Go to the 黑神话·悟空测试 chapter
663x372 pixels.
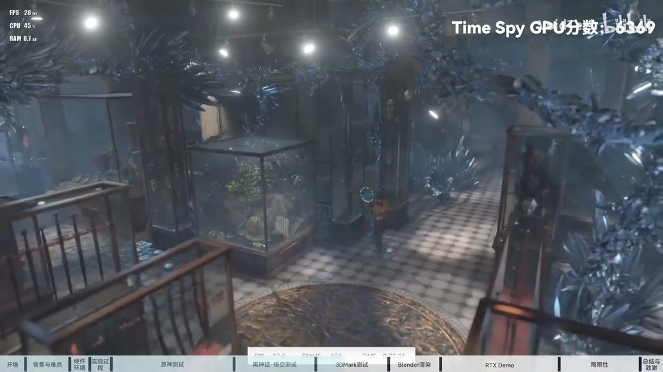(275, 365)
